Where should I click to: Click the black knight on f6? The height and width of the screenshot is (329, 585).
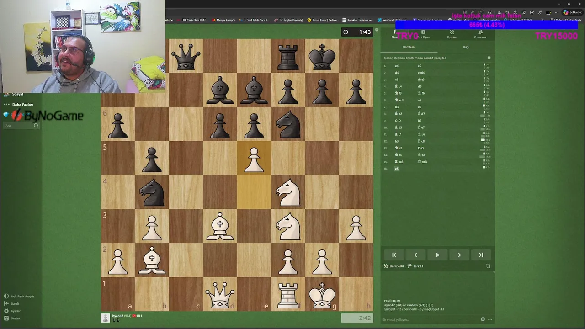pyautogui.click(x=288, y=124)
